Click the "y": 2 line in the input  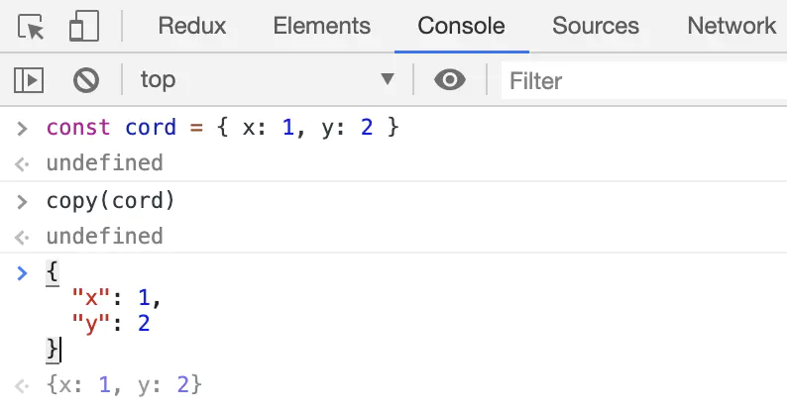(110, 322)
